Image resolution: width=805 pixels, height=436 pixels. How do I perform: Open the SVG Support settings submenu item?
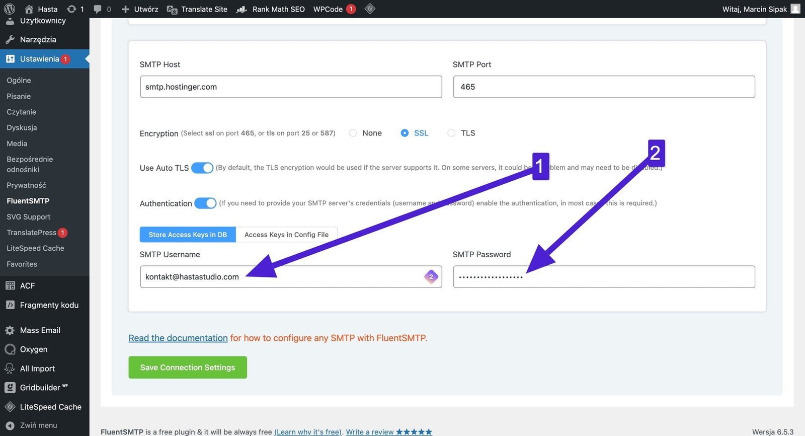pyautogui.click(x=29, y=217)
